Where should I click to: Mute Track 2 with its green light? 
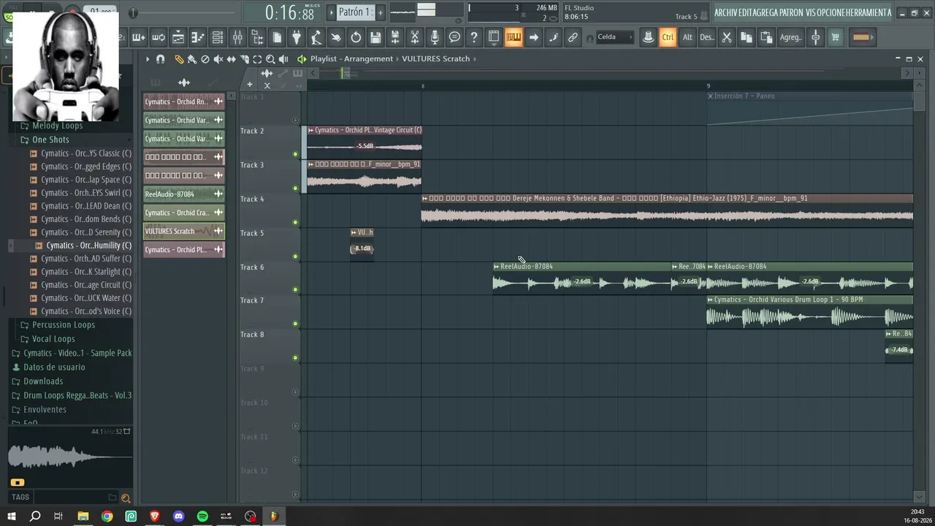(295, 154)
